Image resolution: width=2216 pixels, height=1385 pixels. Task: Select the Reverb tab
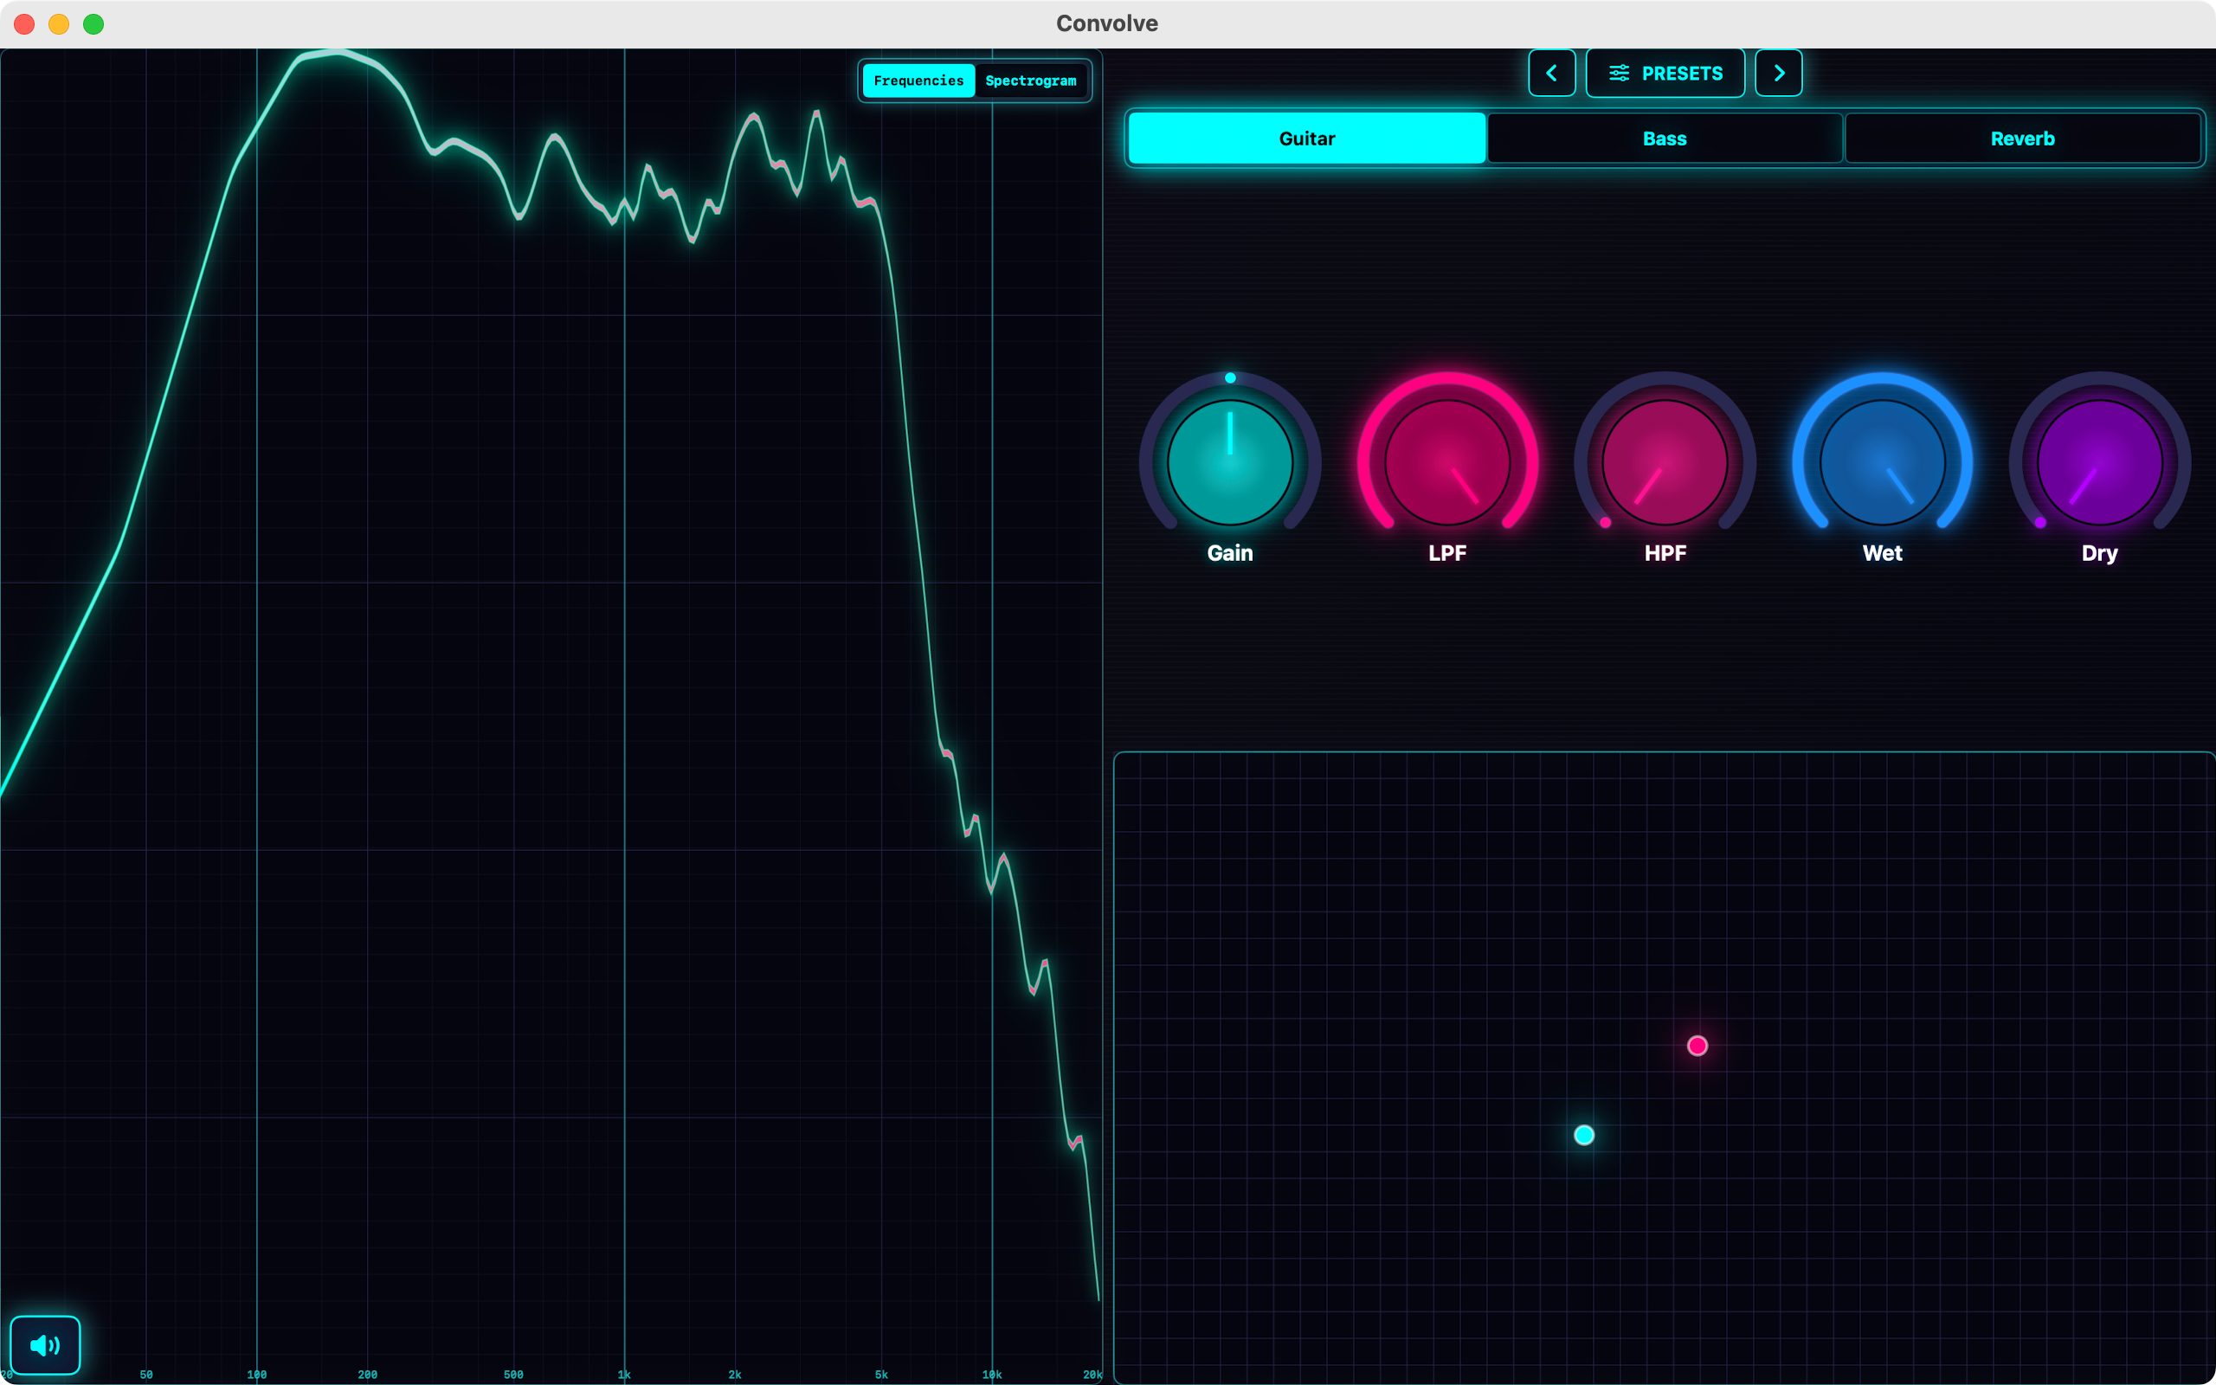(2022, 138)
